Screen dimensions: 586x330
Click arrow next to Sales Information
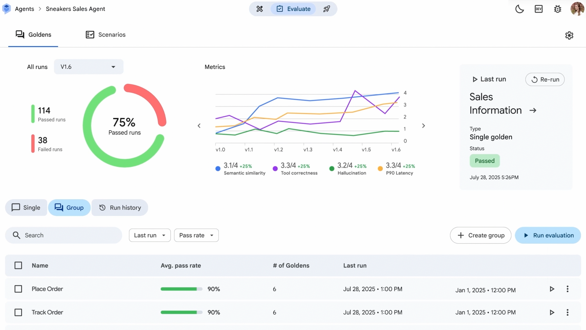[533, 110]
